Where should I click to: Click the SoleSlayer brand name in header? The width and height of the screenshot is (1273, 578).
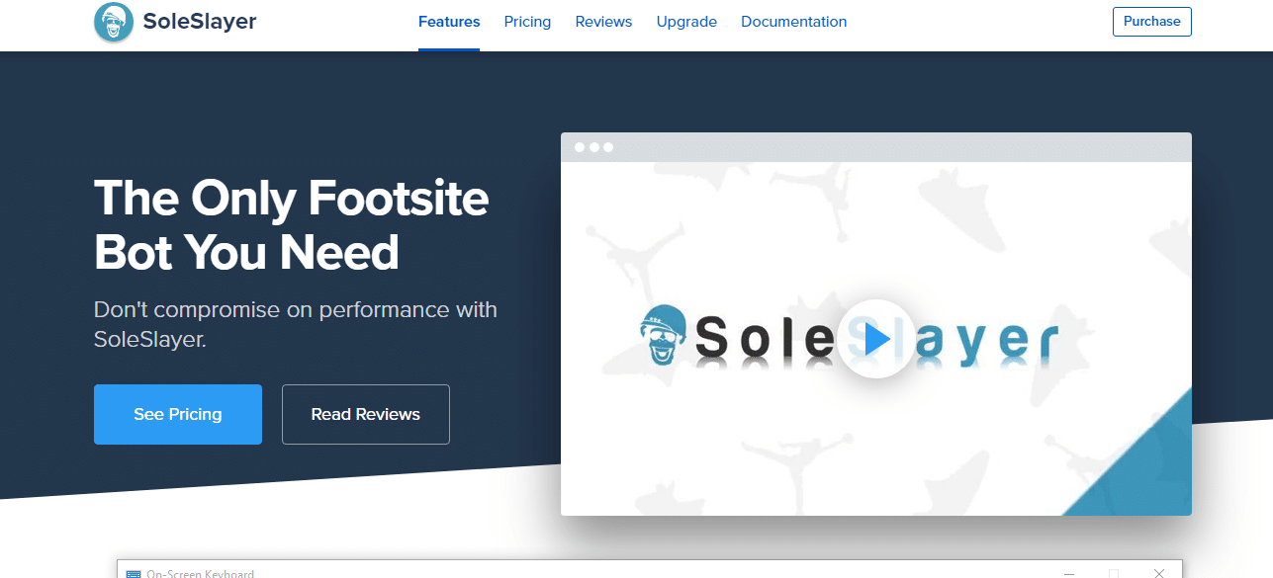click(x=199, y=22)
